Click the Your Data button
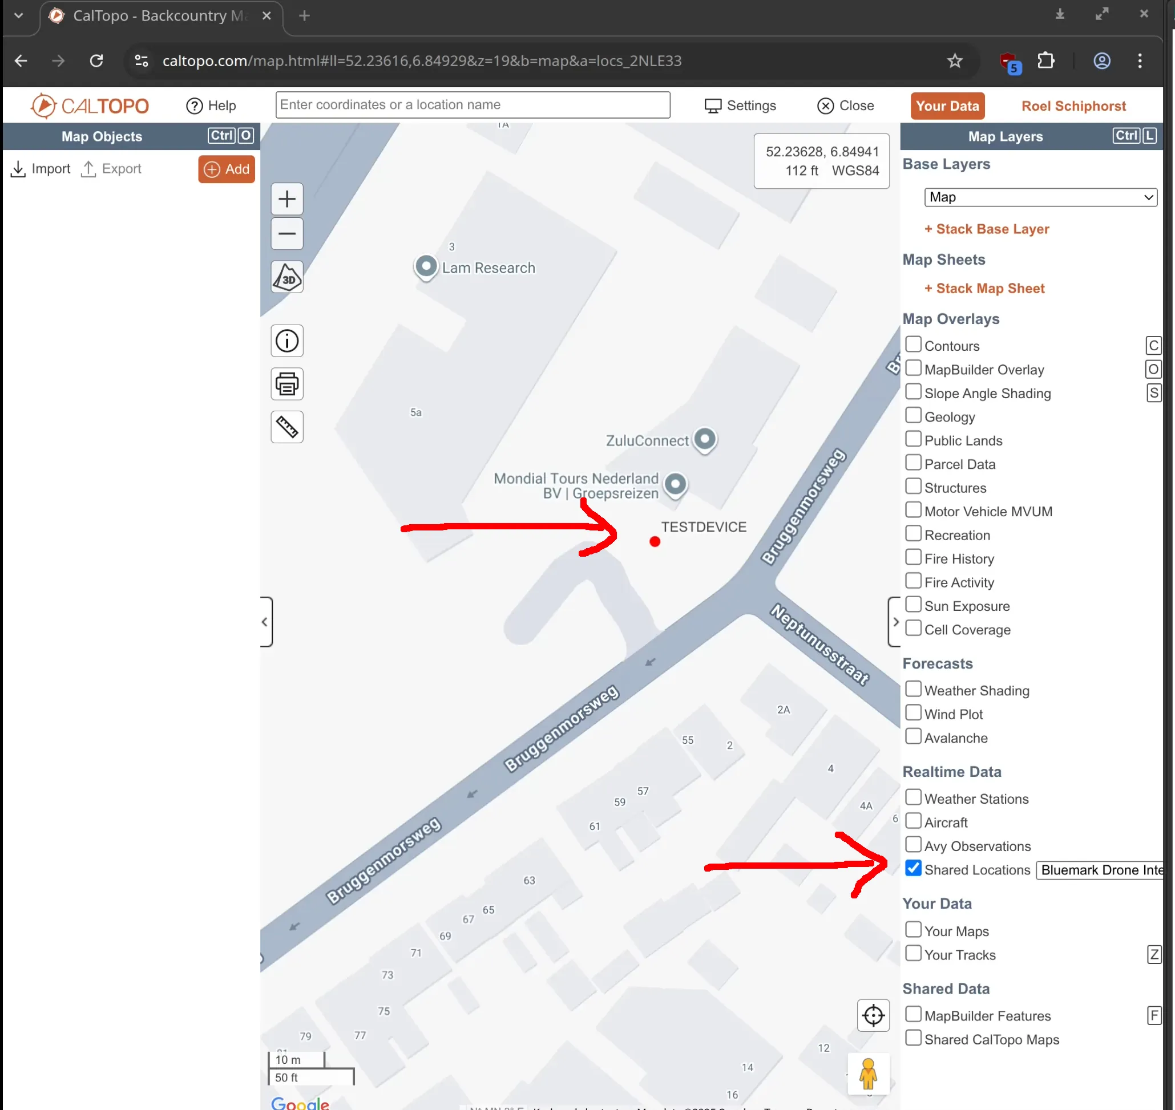The image size is (1175, 1110). 947,106
